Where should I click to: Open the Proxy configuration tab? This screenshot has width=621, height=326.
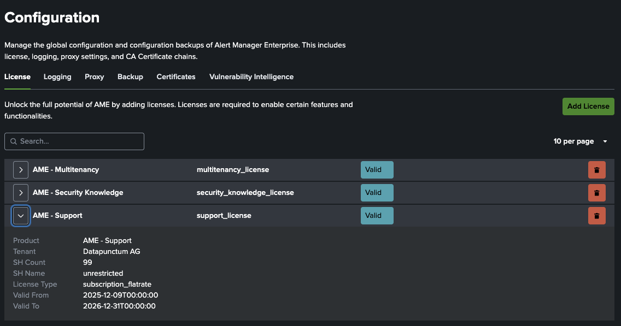[x=94, y=76]
